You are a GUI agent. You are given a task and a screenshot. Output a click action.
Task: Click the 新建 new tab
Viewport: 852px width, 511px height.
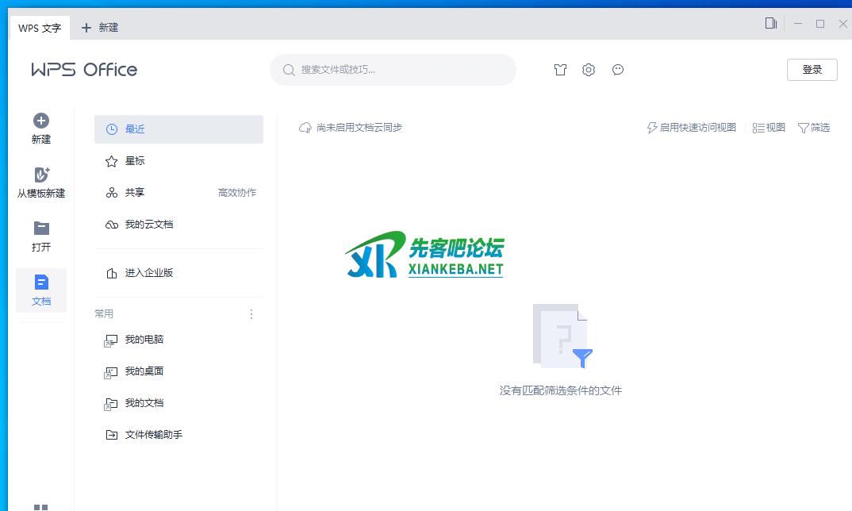pyautogui.click(x=100, y=28)
